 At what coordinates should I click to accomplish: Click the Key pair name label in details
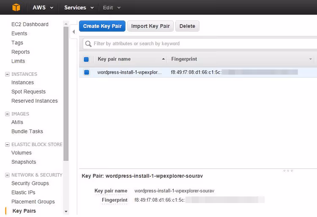[x=111, y=191]
